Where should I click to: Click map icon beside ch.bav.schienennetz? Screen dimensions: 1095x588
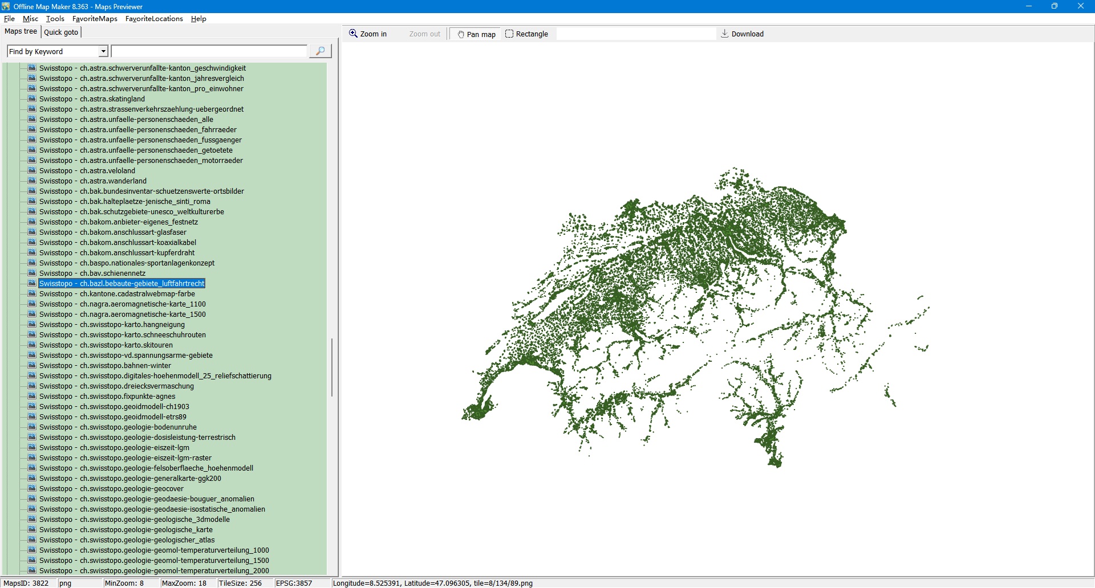tap(33, 273)
